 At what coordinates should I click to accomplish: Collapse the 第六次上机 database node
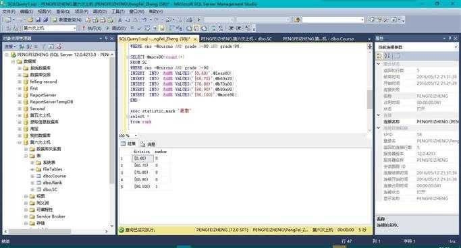point(20,142)
